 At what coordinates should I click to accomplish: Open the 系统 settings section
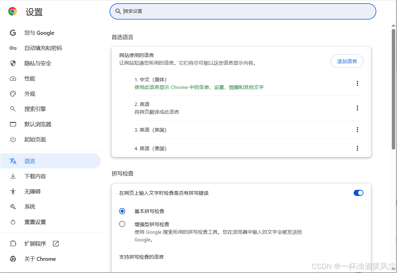(50, 207)
